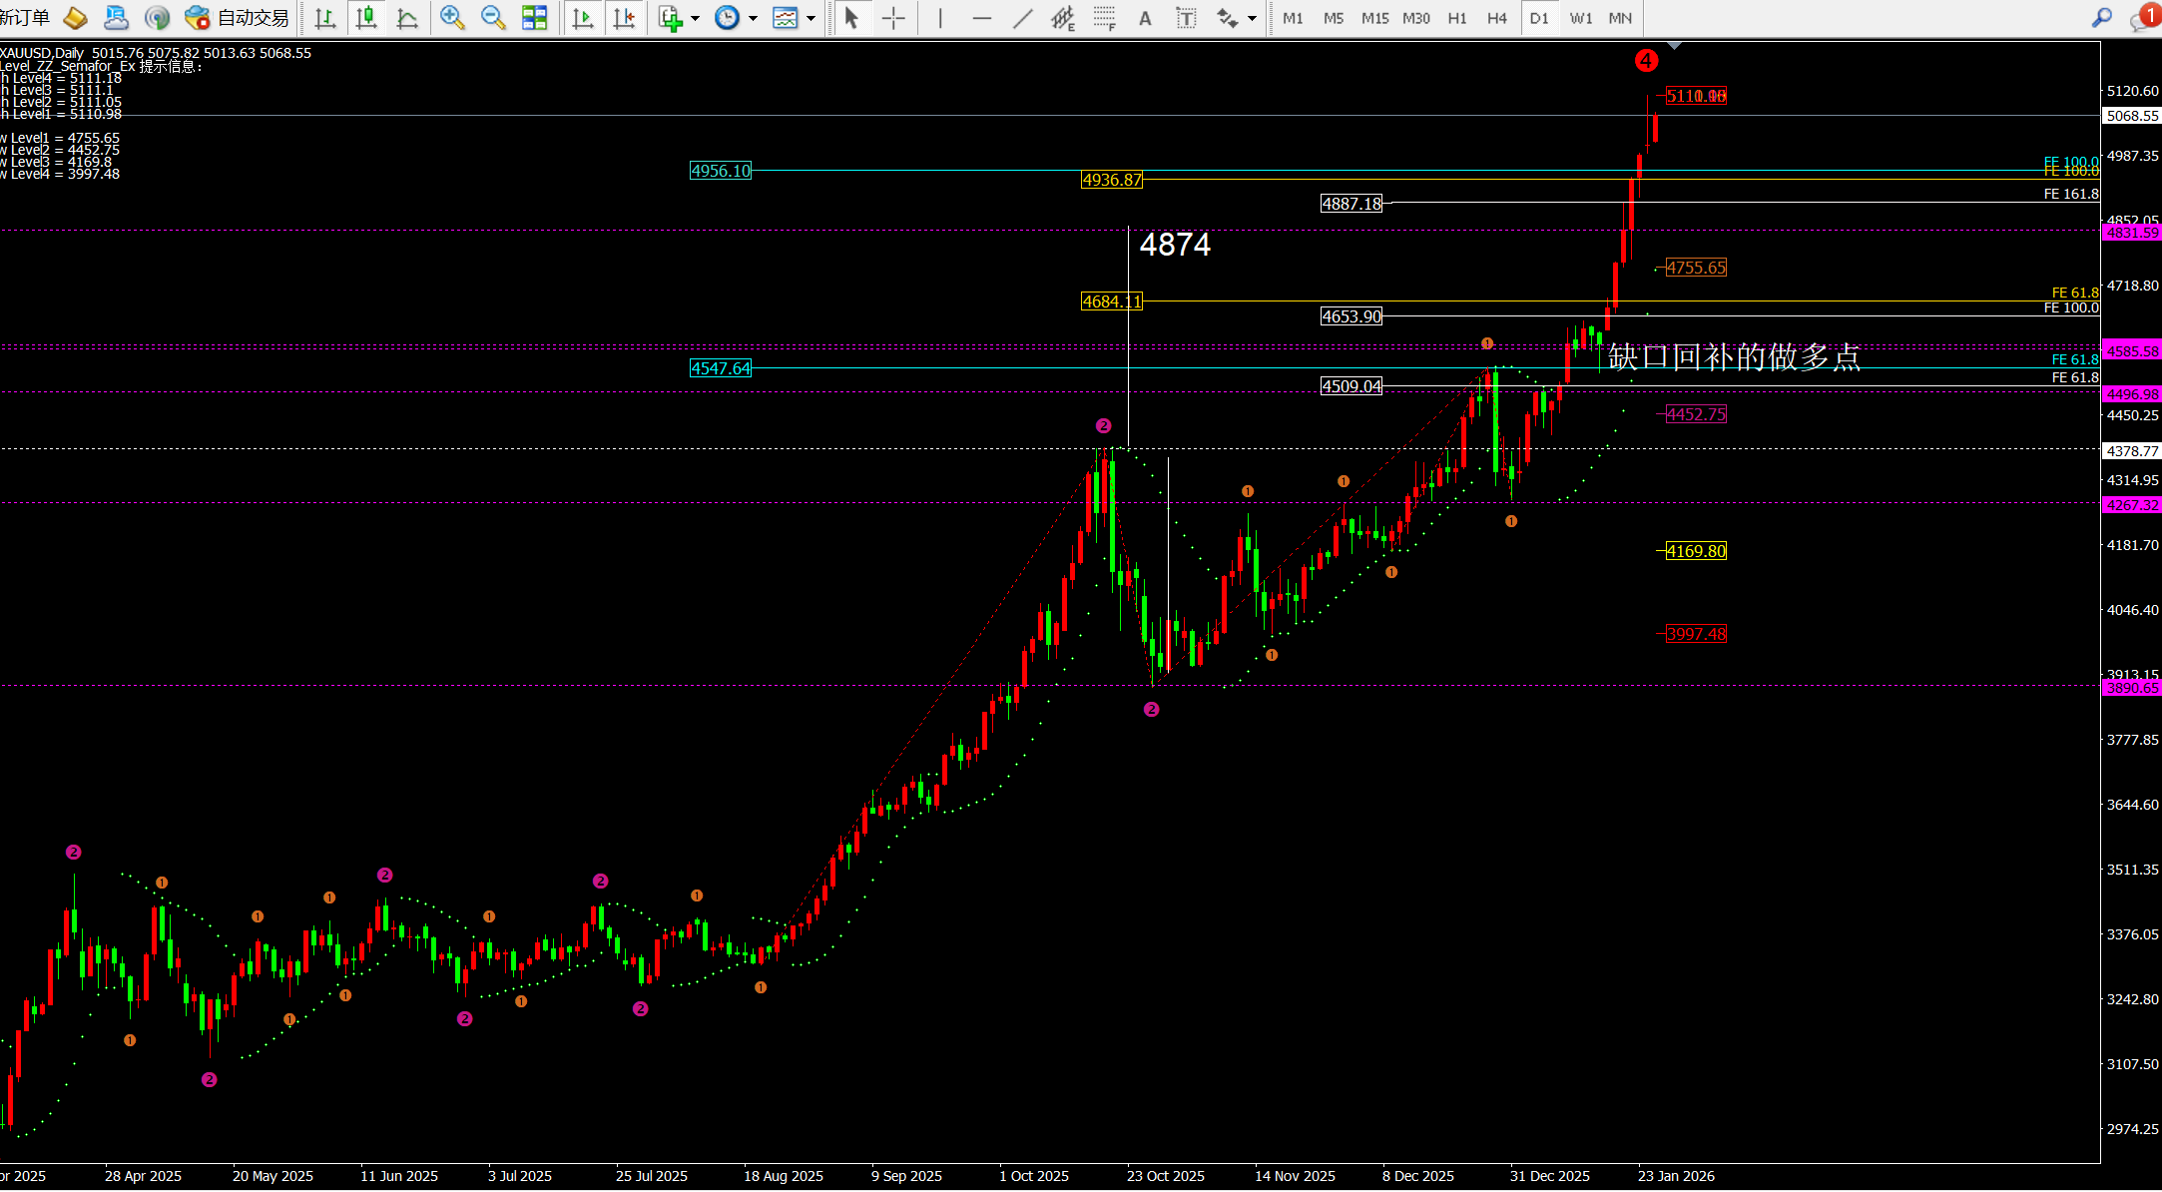The height and width of the screenshot is (1192, 2162).
Task: Click the zoom out magnifier icon
Action: coord(493,17)
